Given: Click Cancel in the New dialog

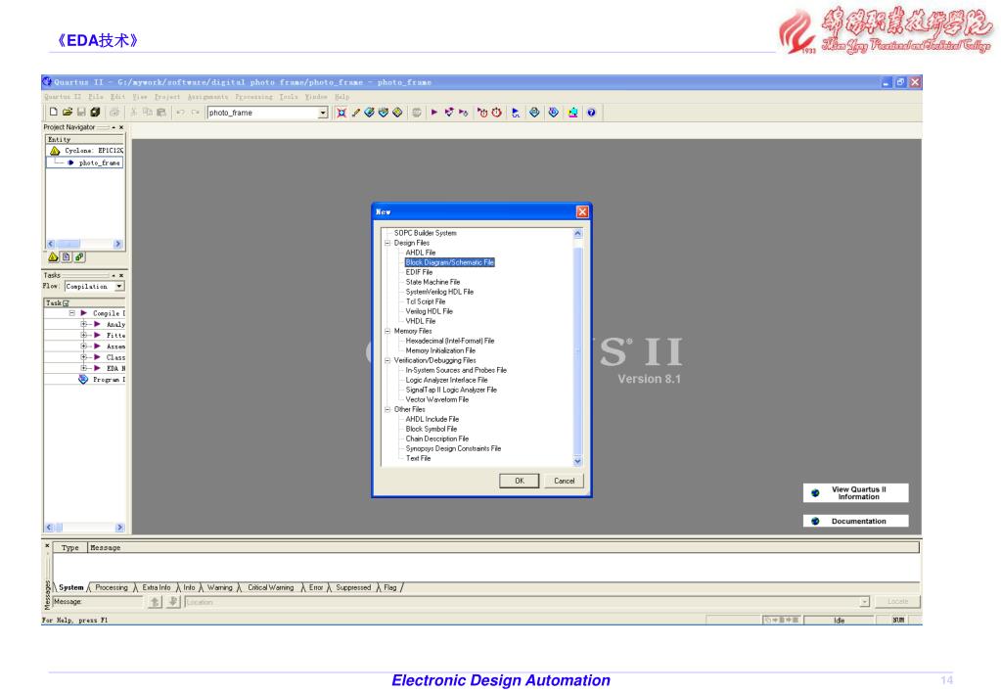Looking at the screenshot, I should pos(564,481).
